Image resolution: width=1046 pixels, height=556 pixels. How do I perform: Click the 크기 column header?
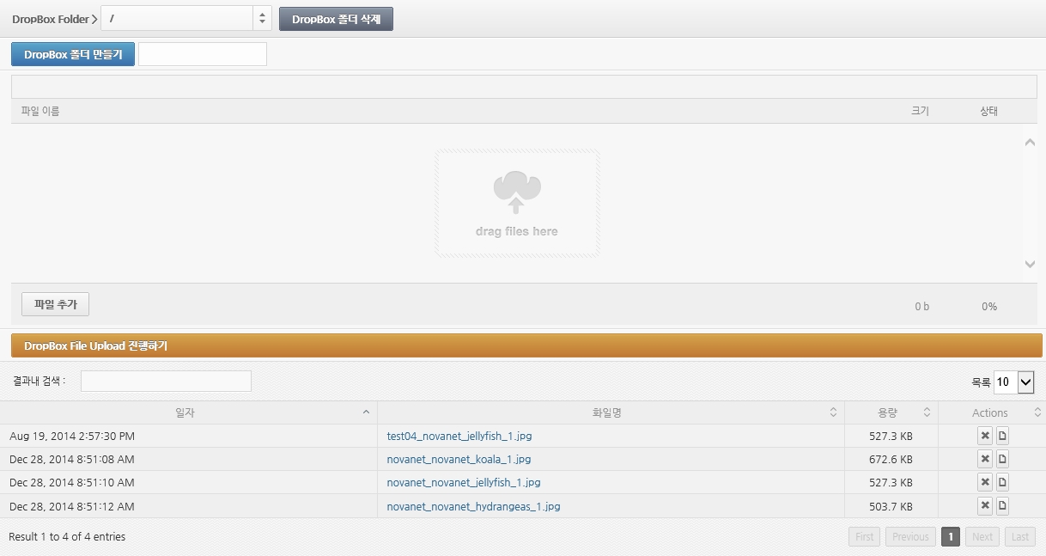click(920, 111)
